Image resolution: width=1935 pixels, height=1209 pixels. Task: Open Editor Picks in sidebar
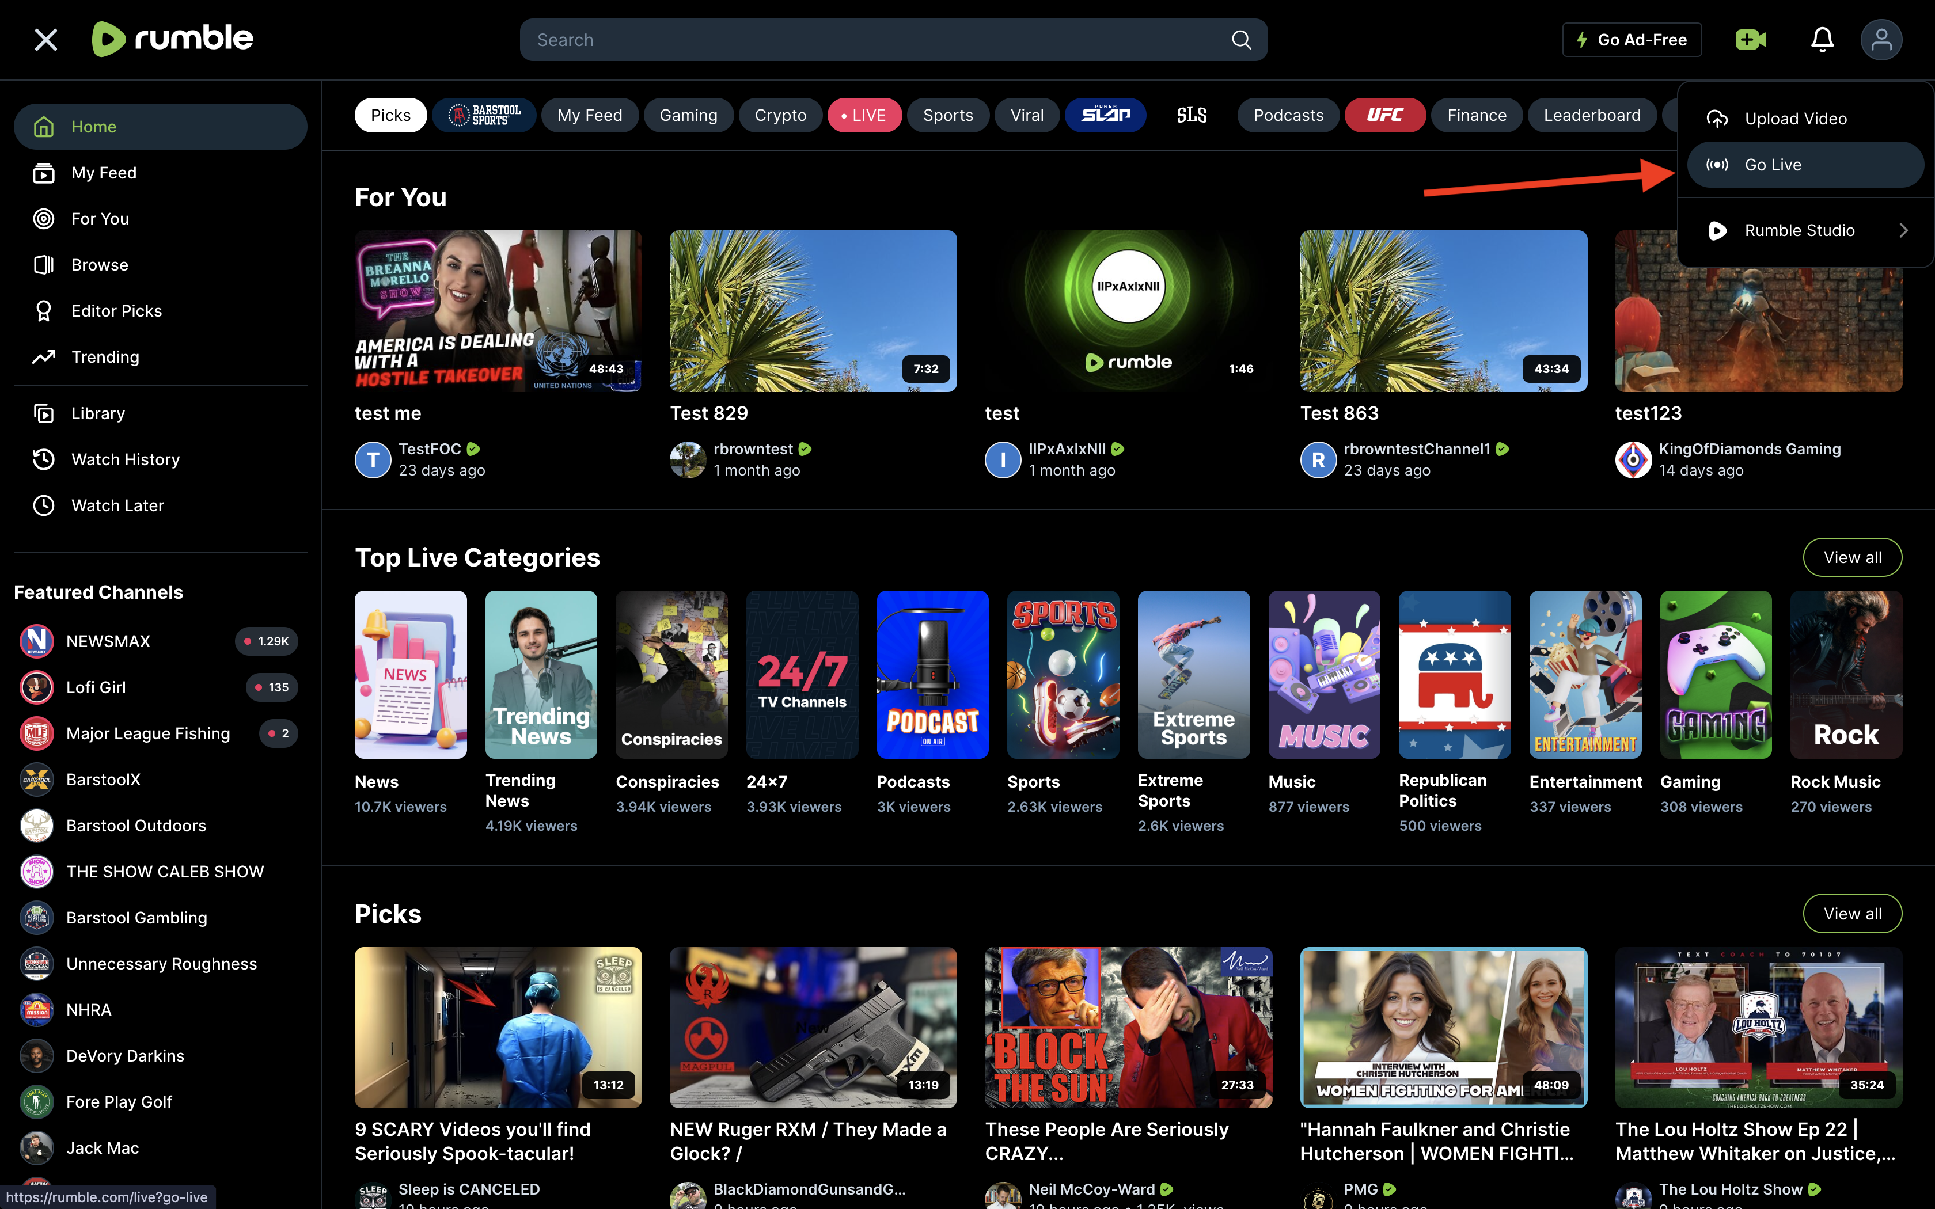pyautogui.click(x=116, y=311)
